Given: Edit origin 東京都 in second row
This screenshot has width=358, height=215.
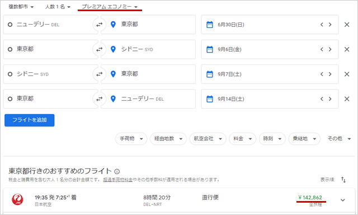Looking at the screenshot, I should pyautogui.click(x=50, y=49).
